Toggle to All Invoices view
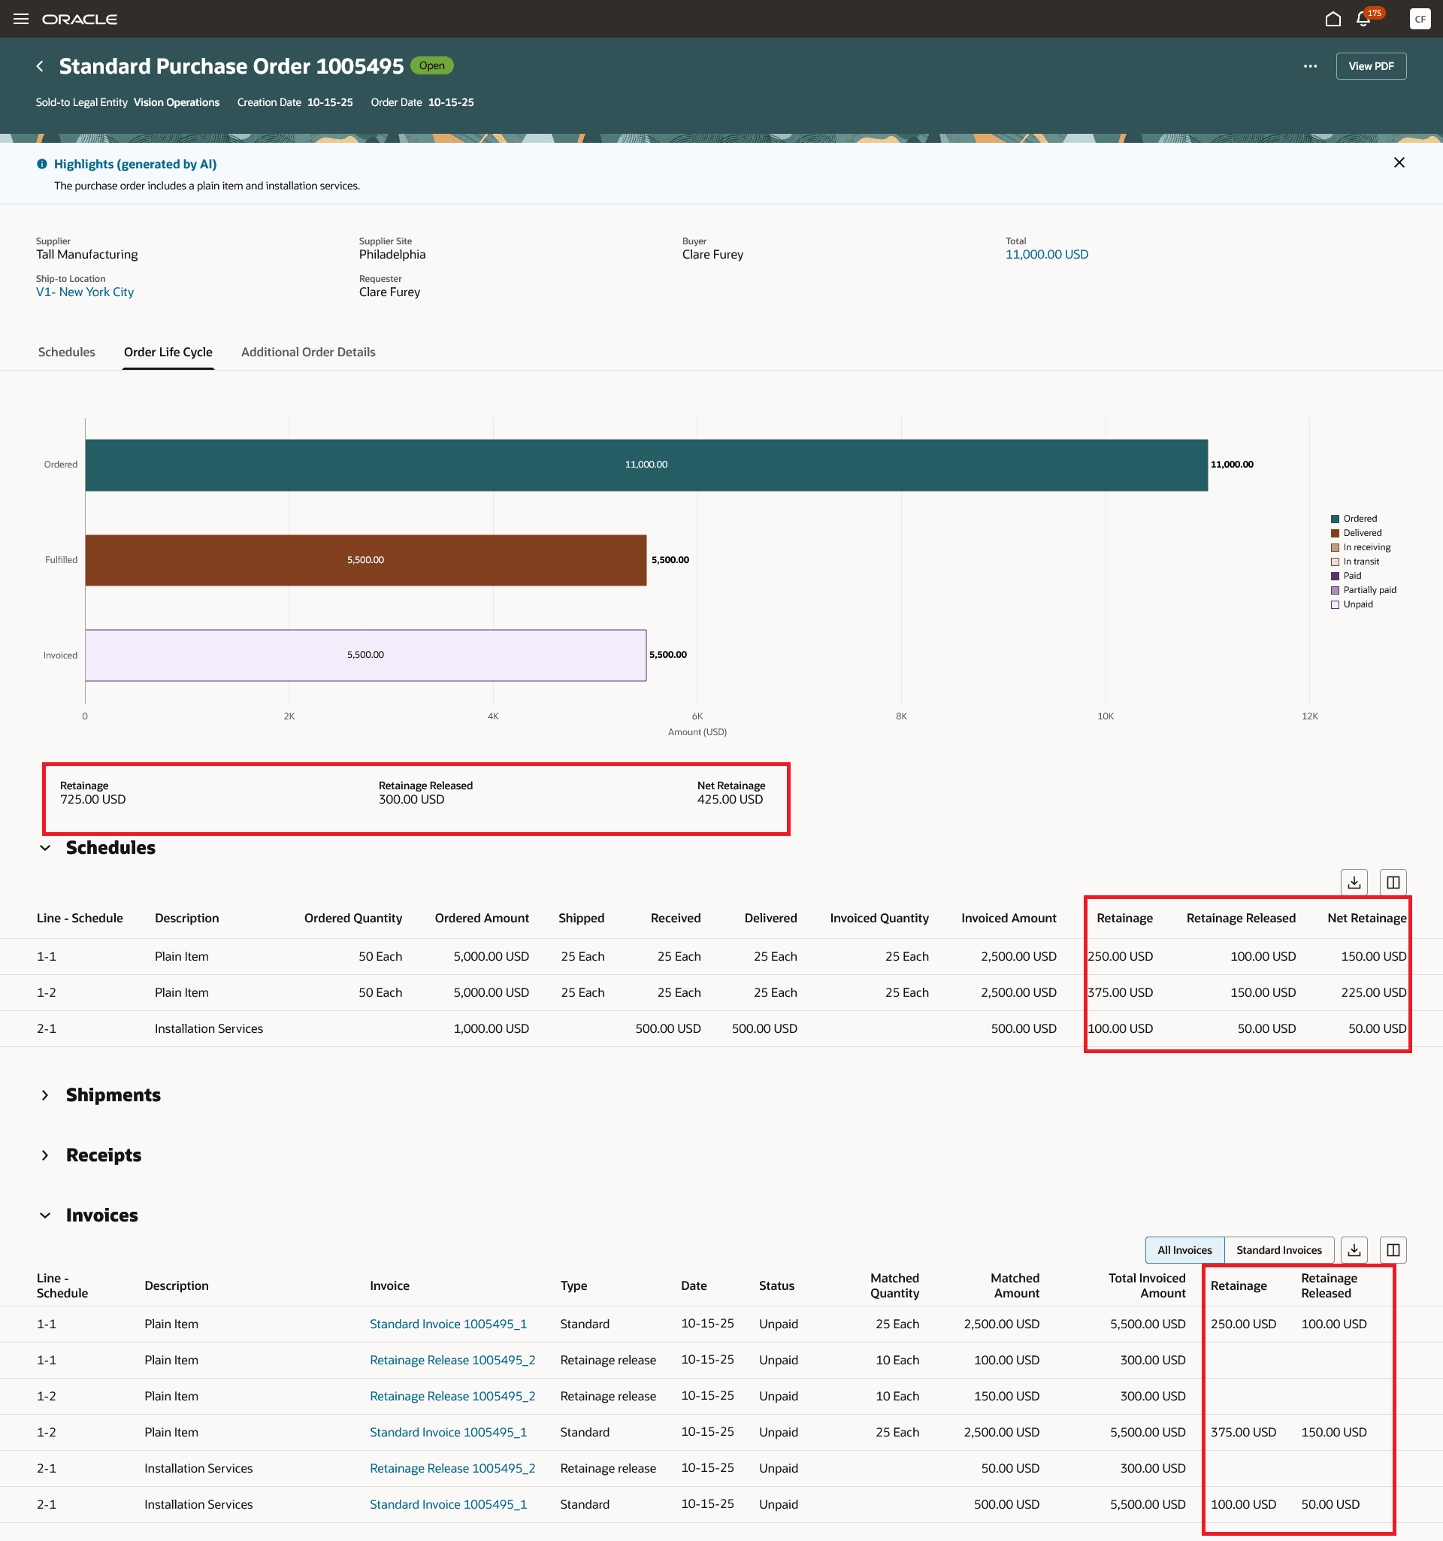 (x=1184, y=1249)
